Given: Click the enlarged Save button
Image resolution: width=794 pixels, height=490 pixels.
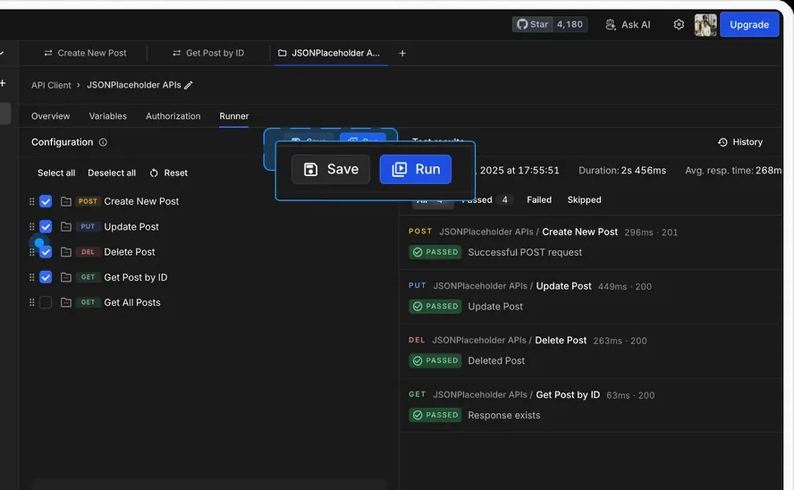Looking at the screenshot, I should point(331,169).
